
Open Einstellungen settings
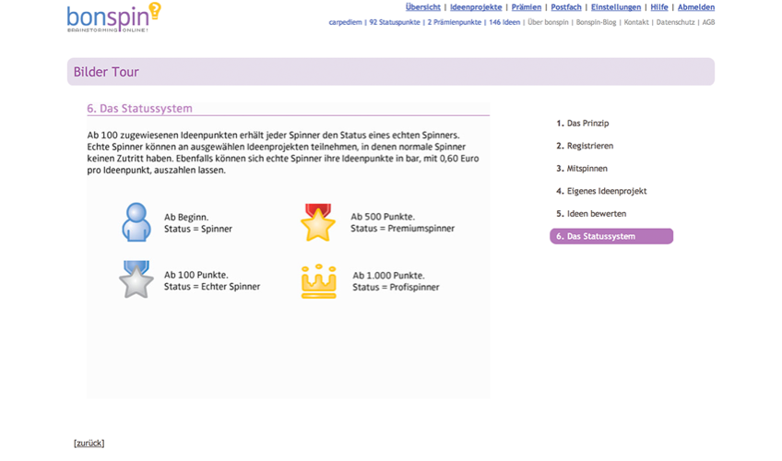click(615, 7)
